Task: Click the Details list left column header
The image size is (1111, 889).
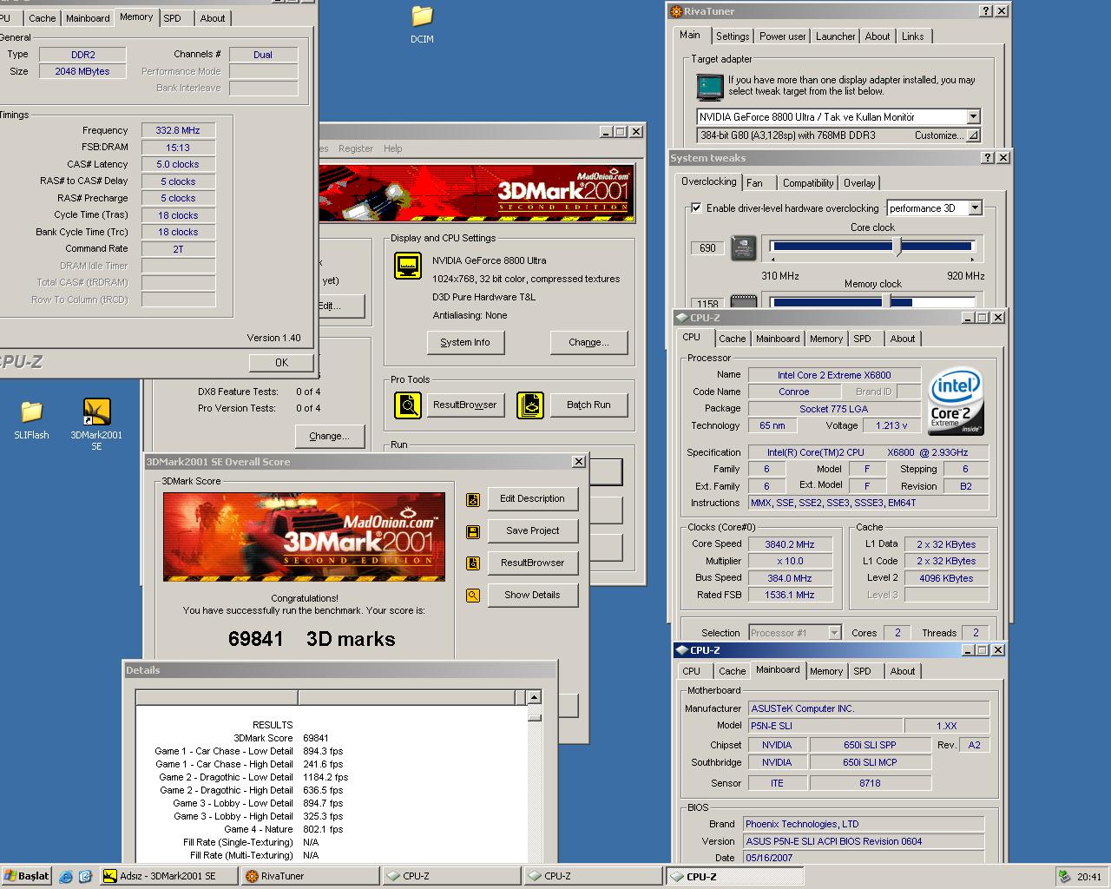Action: pos(217,697)
